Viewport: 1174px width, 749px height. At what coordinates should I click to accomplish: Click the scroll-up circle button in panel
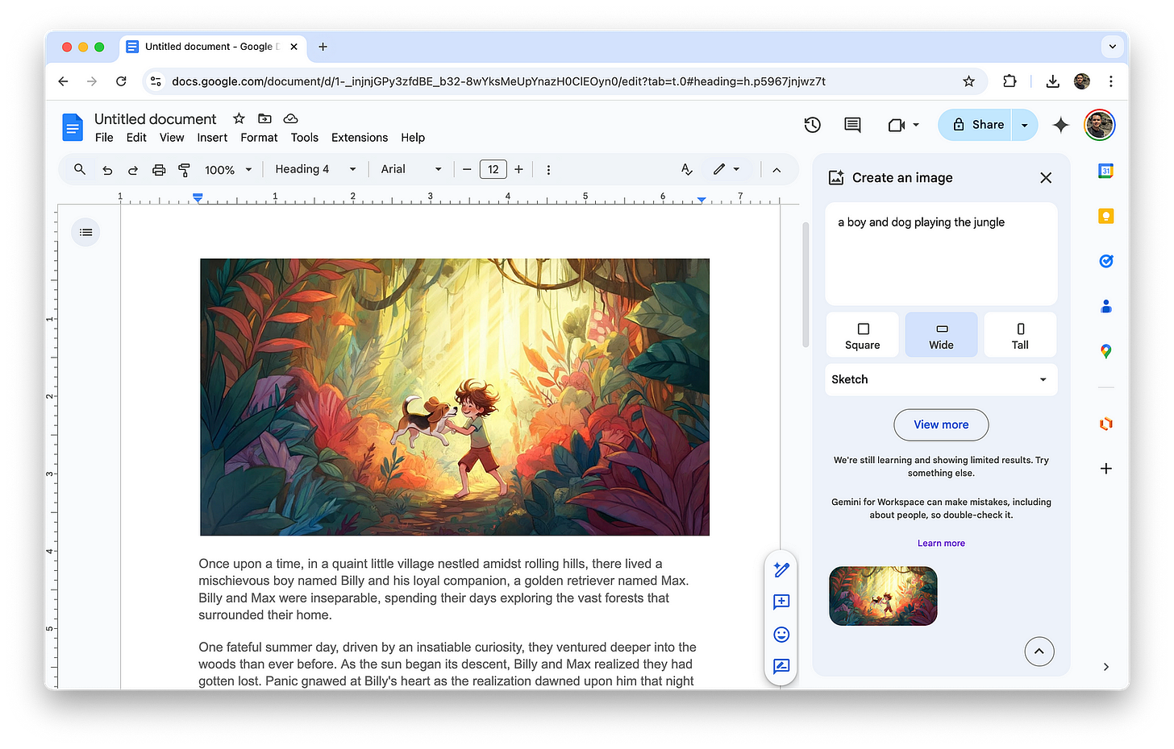(x=1039, y=652)
